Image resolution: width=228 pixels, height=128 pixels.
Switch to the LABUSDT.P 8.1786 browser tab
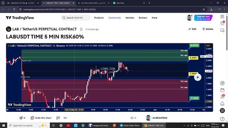tap(23, 3)
